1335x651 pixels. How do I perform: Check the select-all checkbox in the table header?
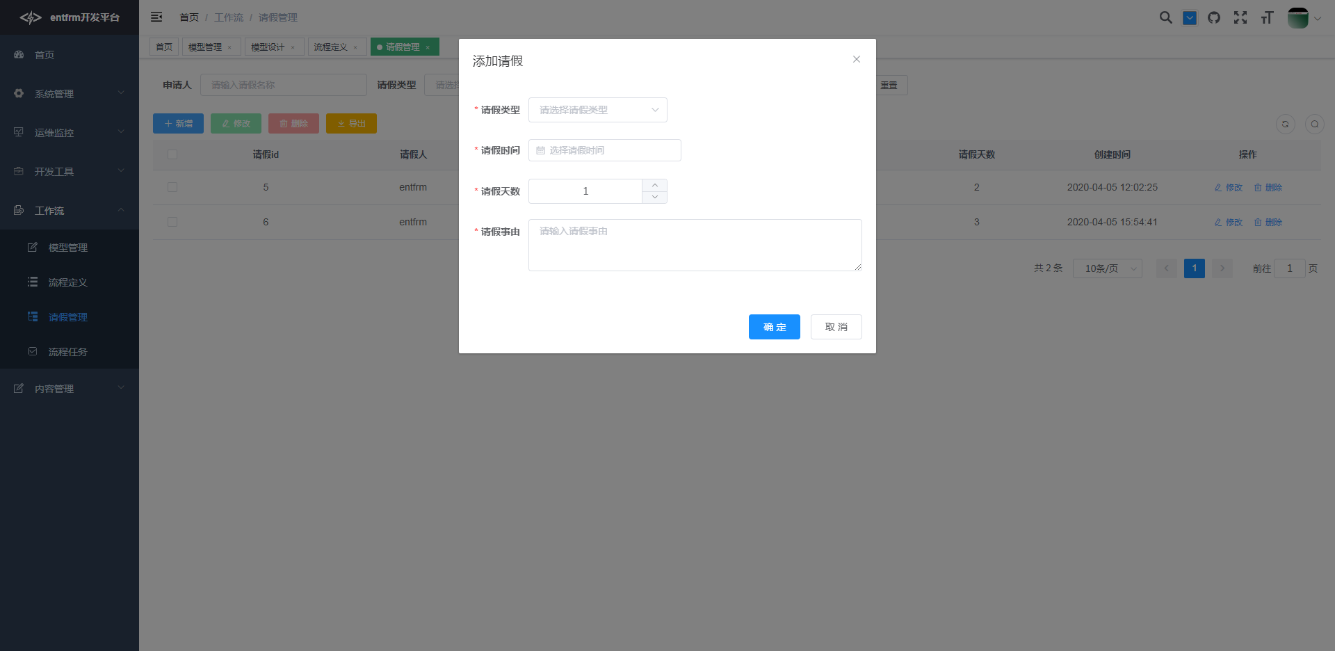click(172, 154)
